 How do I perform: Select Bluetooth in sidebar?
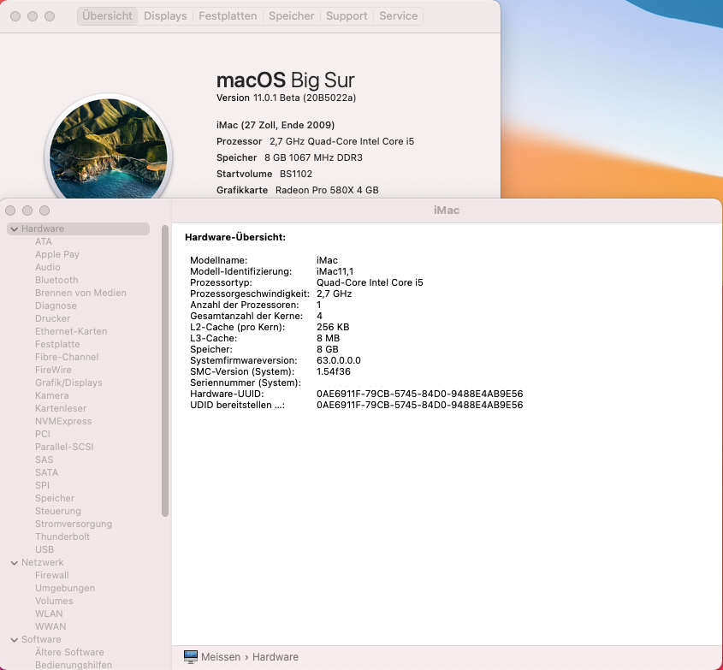pos(56,281)
